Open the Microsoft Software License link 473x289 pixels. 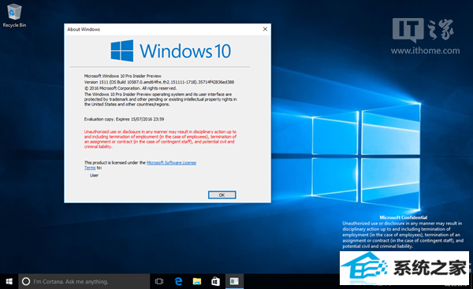(x=171, y=163)
